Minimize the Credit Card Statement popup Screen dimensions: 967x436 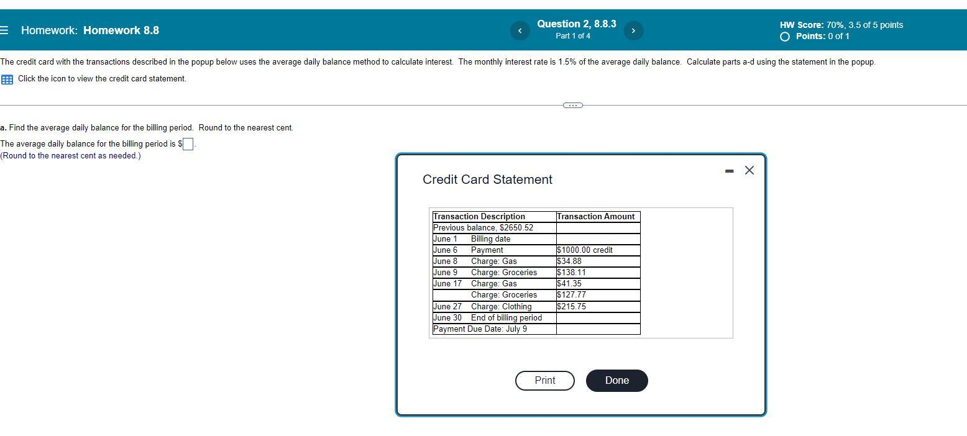pos(728,170)
